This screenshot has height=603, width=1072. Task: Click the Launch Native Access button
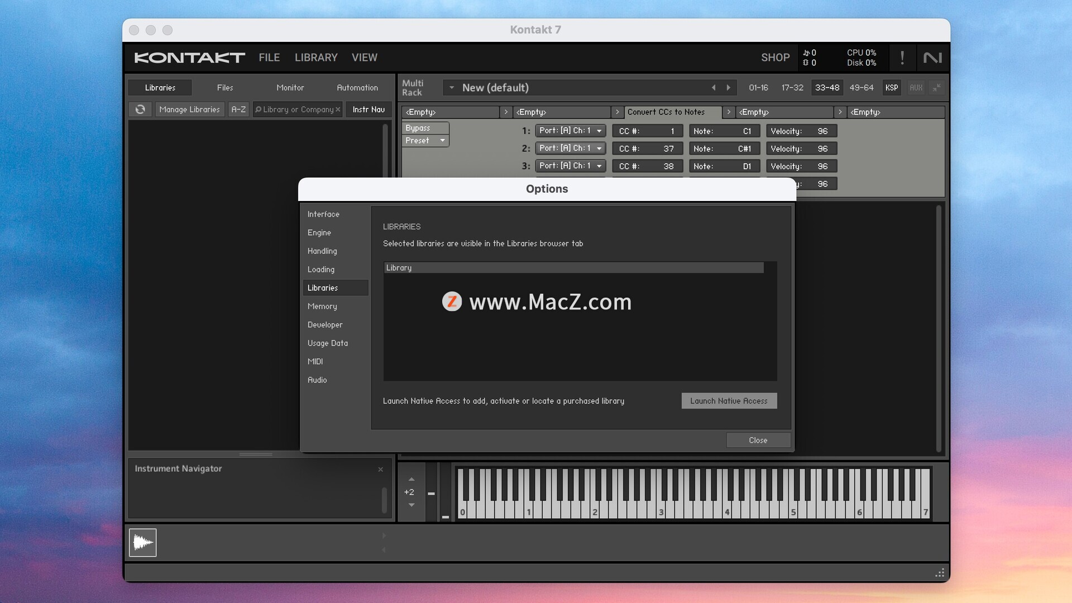729,401
